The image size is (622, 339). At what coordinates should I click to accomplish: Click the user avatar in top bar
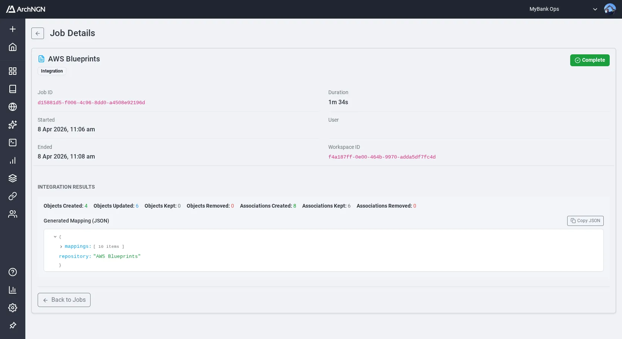tap(610, 9)
